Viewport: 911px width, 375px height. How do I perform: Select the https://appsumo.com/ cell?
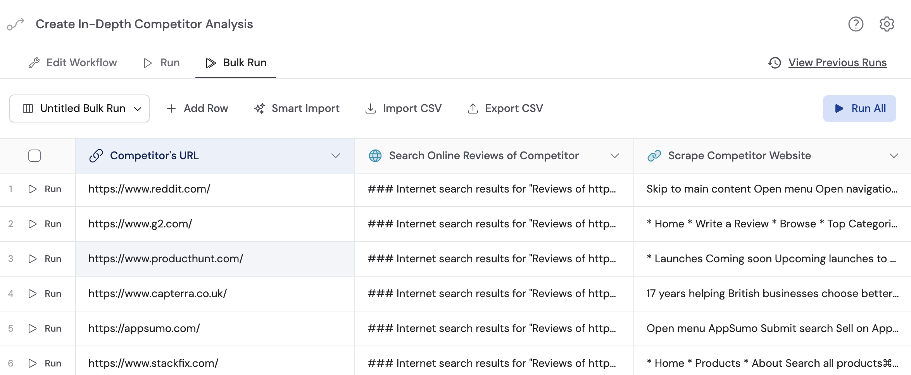[x=215, y=329]
